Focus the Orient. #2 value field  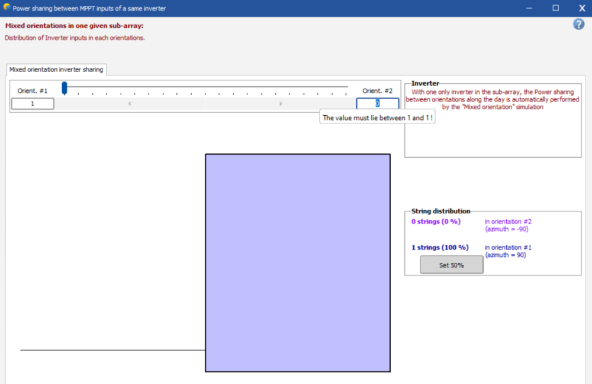tap(377, 103)
